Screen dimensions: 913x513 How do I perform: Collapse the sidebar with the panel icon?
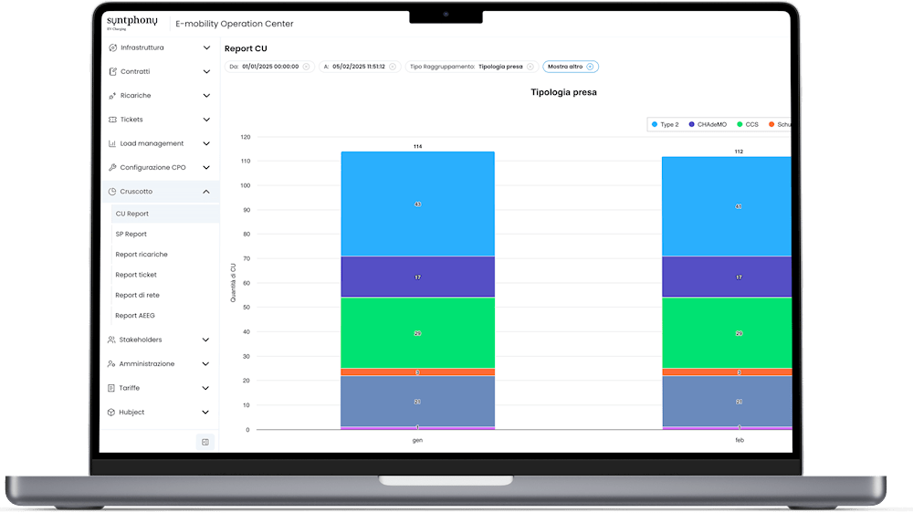(x=205, y=442)
